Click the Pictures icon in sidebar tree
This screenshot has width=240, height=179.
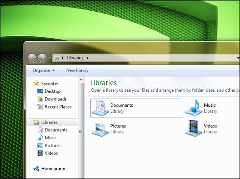click(x=40, y=145)
